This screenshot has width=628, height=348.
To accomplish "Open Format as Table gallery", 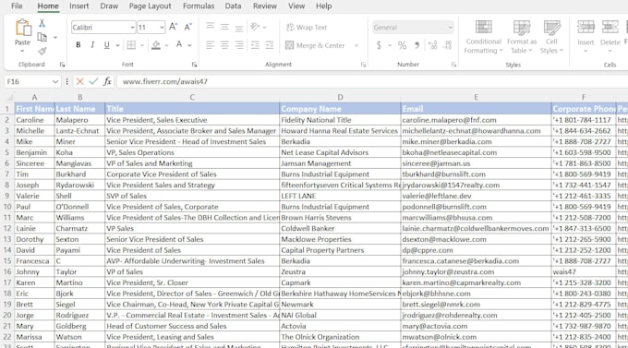I will (522, 37).
